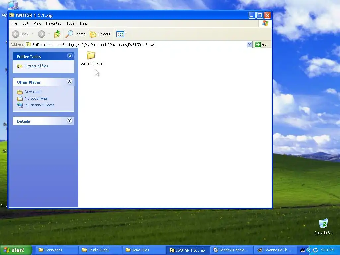
Task: Click the Back navigation arrow
Action: (x=16, y=34)
